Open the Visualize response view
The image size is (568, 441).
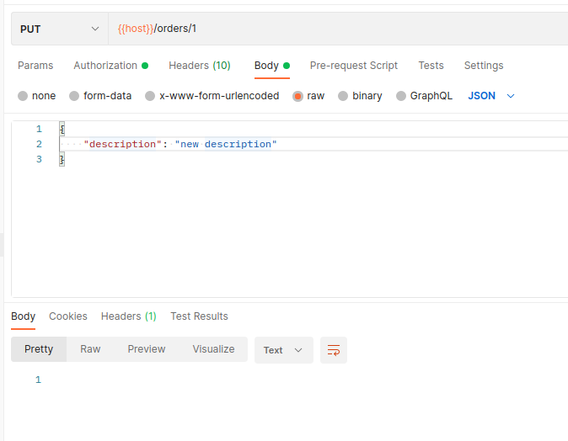point(213,349)
